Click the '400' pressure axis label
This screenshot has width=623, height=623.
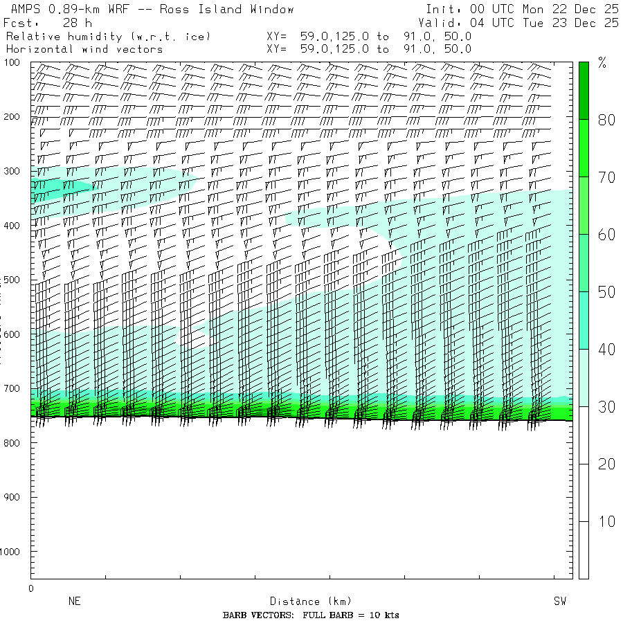[x=12, y=226]
